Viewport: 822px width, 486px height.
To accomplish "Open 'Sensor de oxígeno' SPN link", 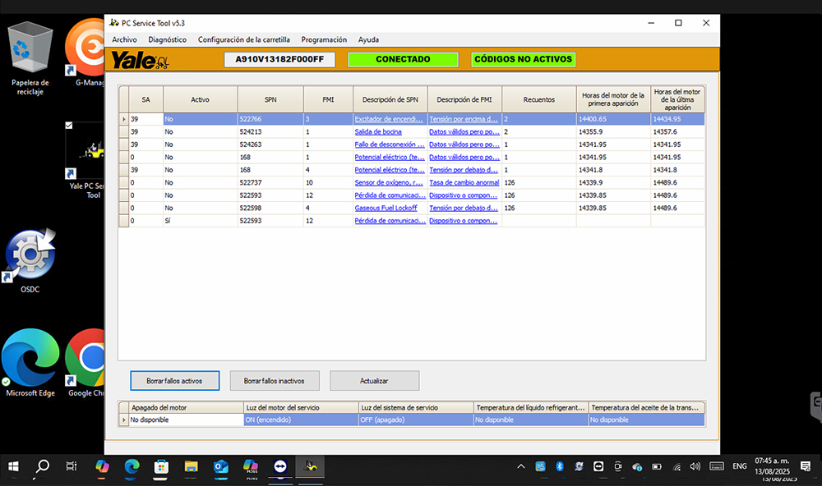I will (389, 183).
